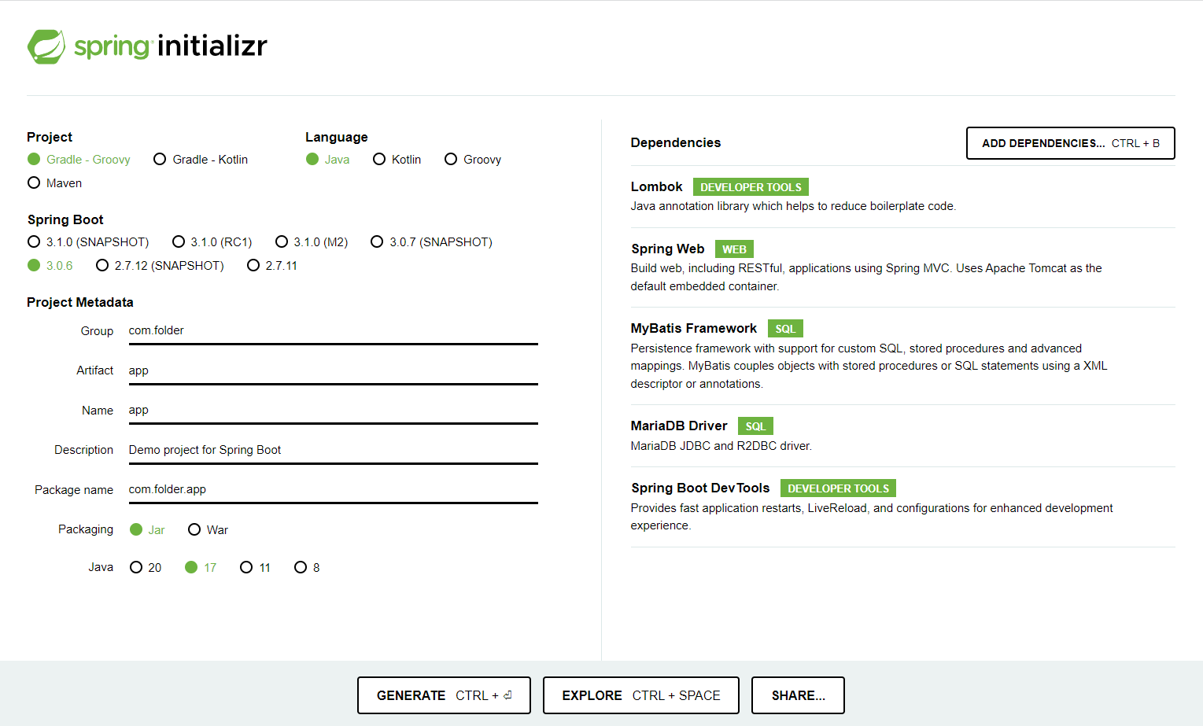Image resolution: width=1203 pixels, height=726 pixels.
Task: Click the Explore button
Action: click(x=640, y=695)
